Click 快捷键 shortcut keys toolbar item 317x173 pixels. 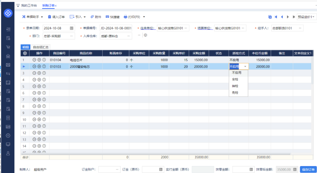coord(113,17)
